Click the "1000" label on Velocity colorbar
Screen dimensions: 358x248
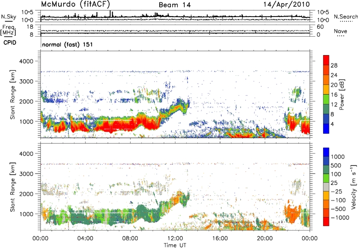[338, 157]
